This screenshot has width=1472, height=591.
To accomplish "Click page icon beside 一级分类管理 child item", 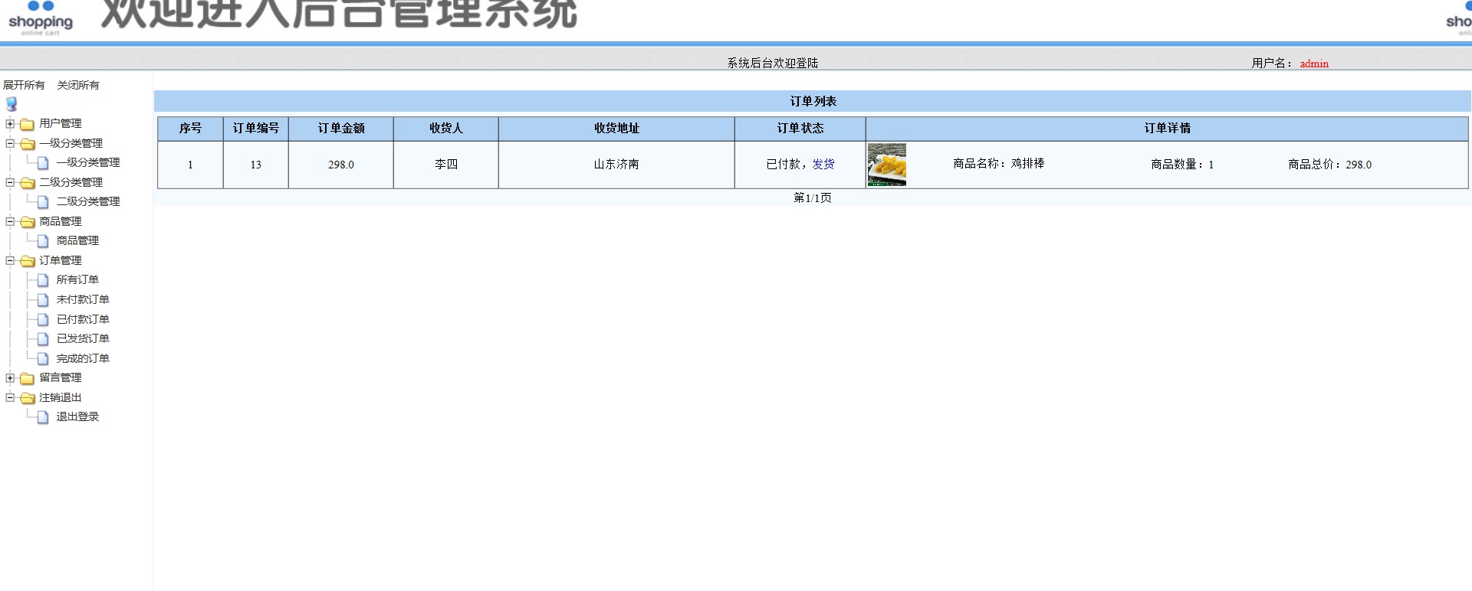I will click(43, 163).
